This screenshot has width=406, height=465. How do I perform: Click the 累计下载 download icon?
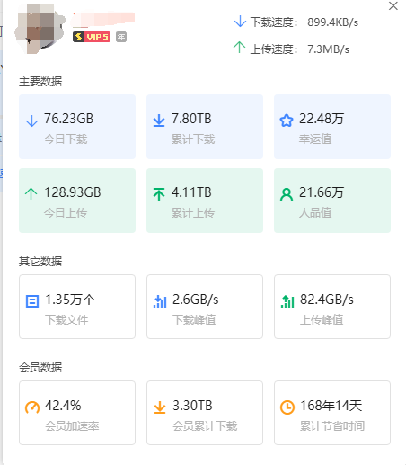pos(159,121)
